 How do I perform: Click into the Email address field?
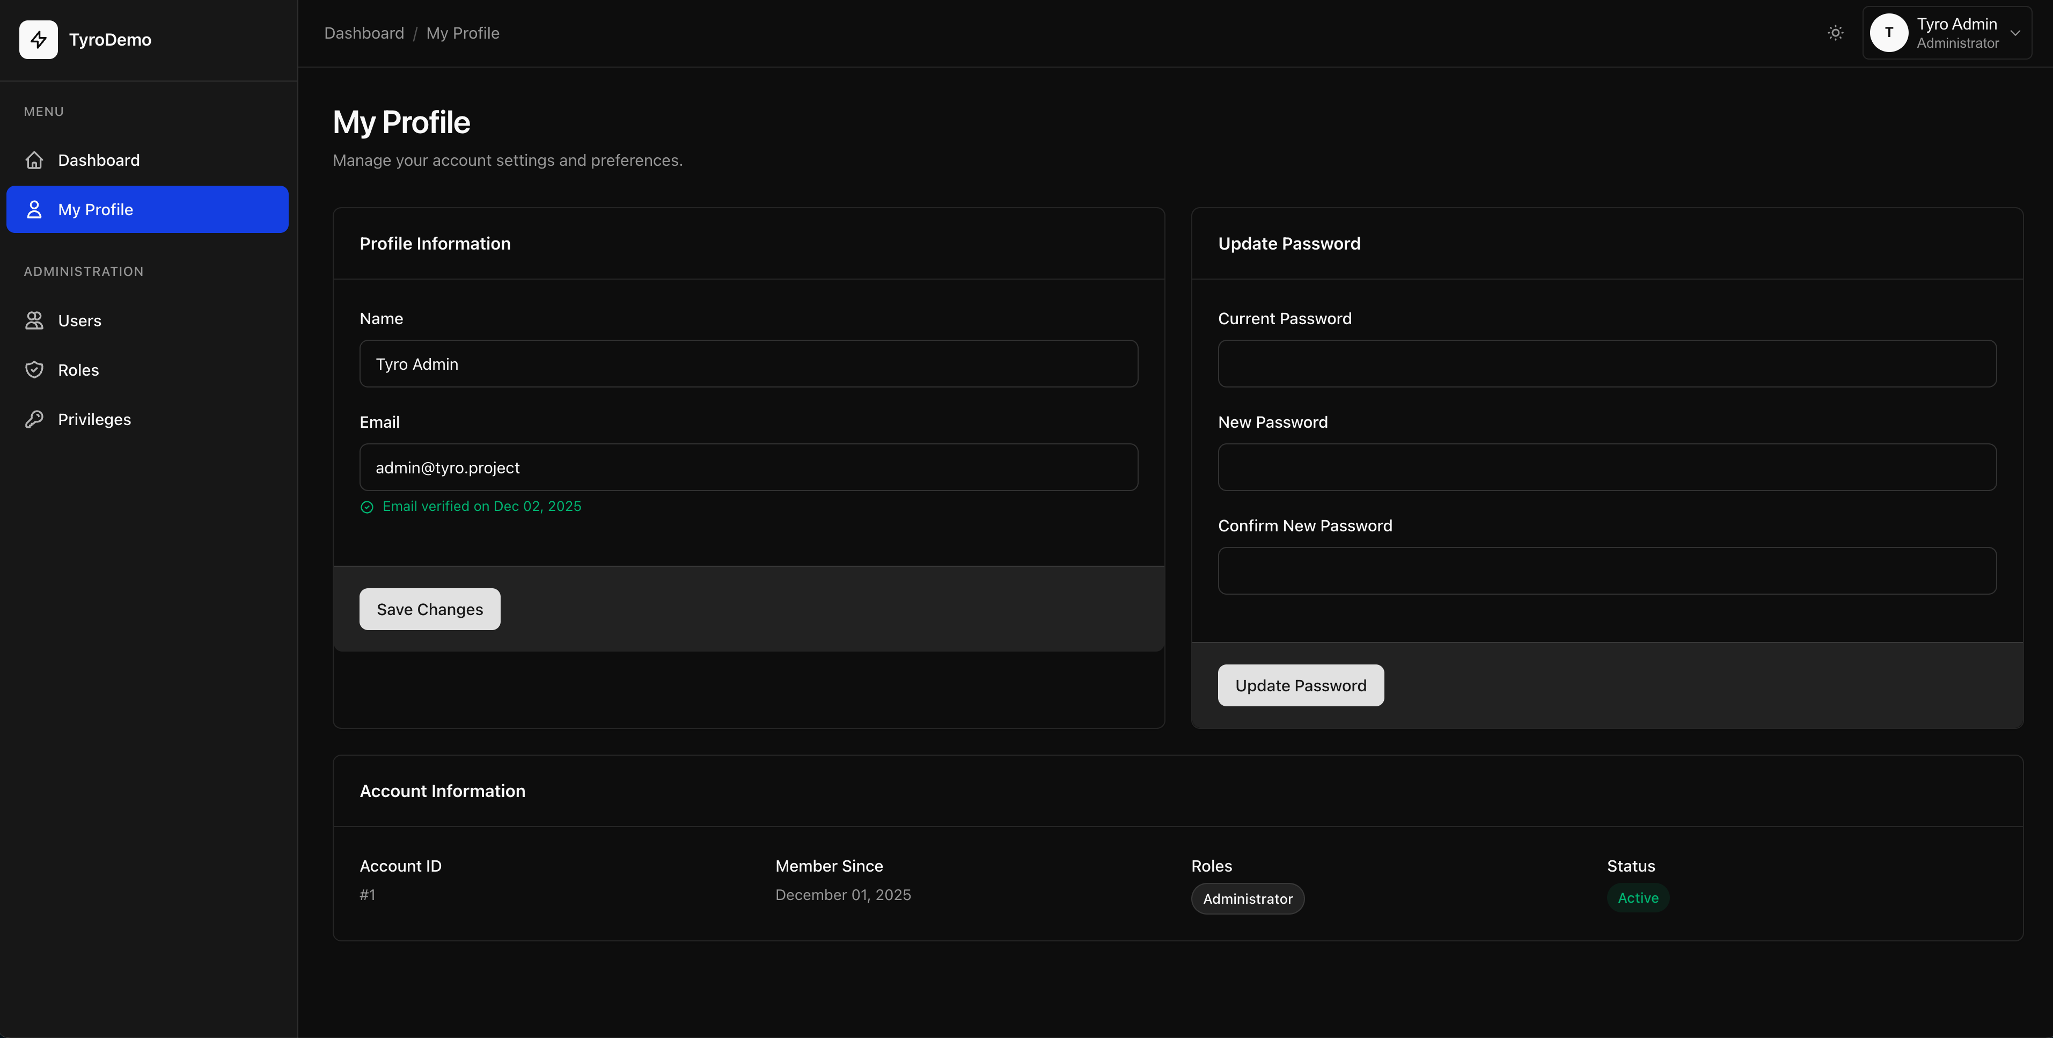pos(747,467)
